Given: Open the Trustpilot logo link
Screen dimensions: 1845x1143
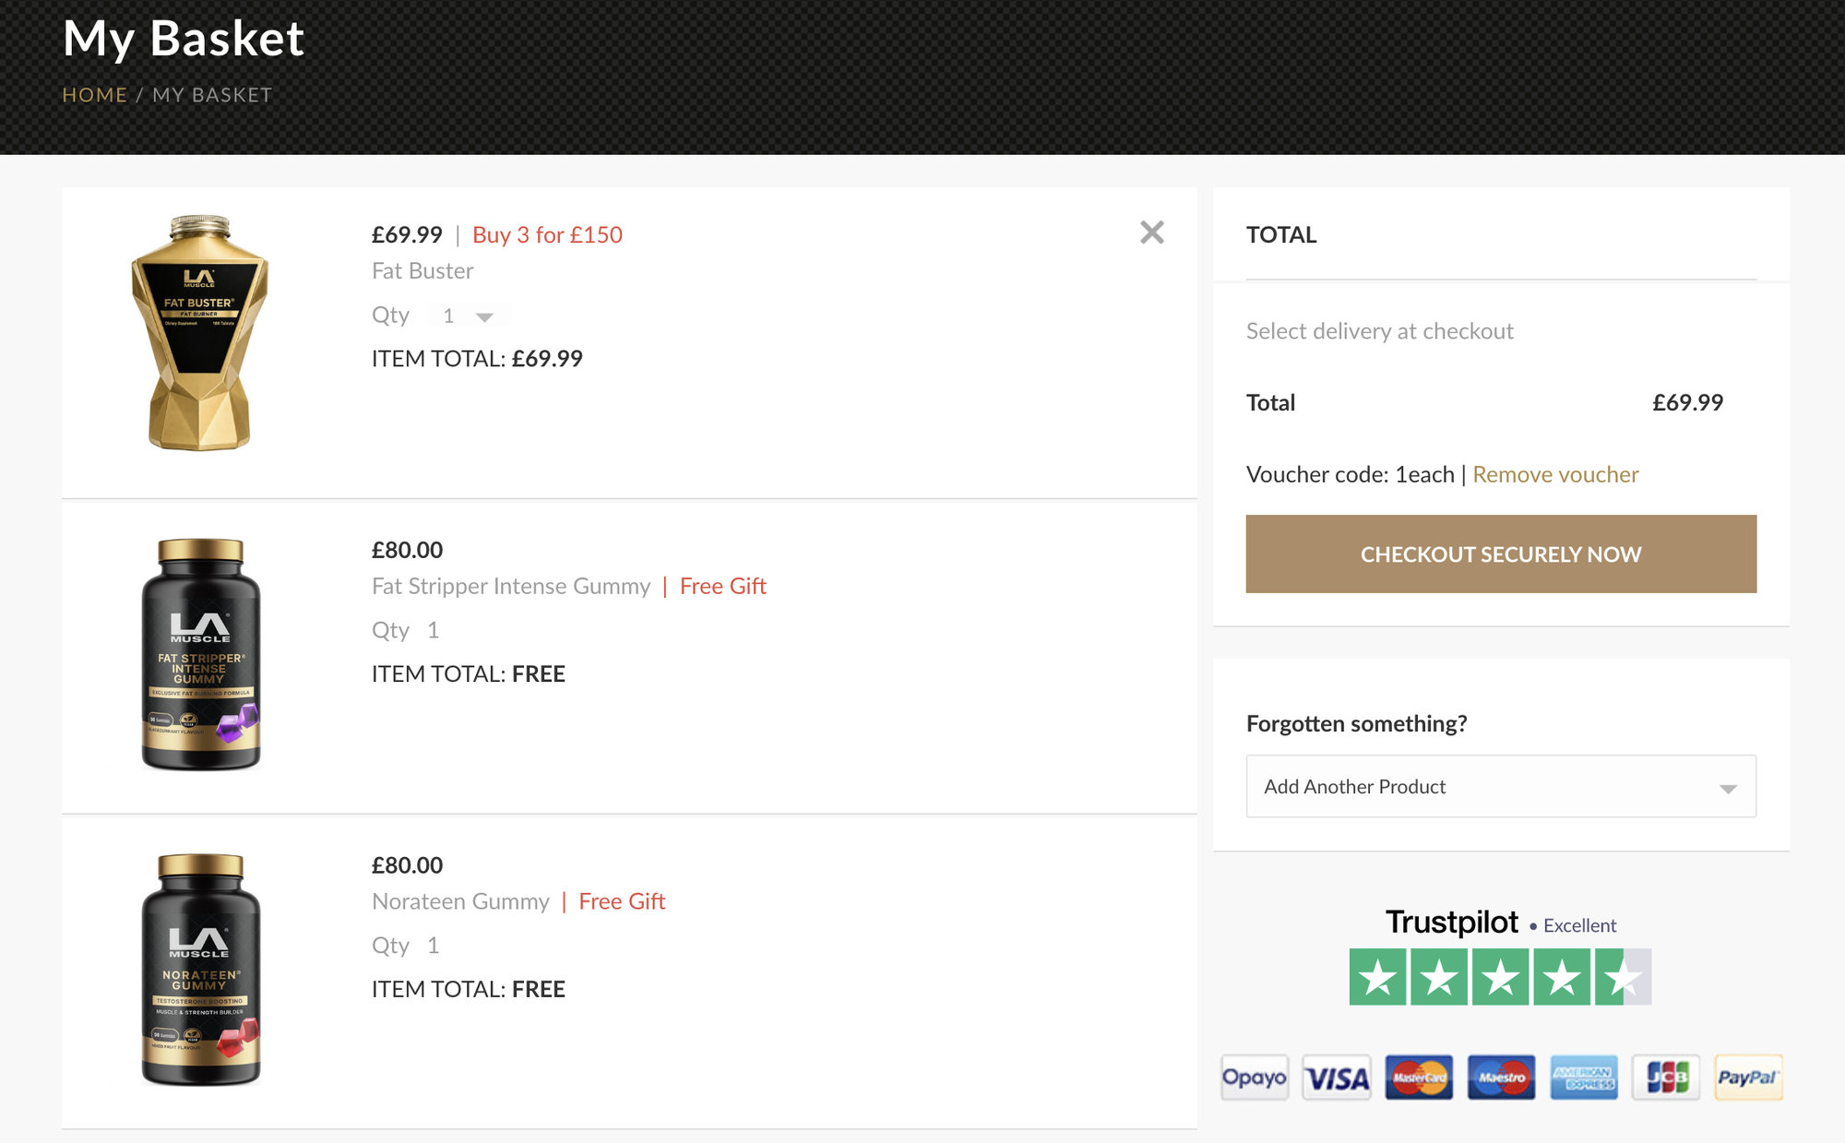Looking at the screenshot, I should [x=1451, y=923].
